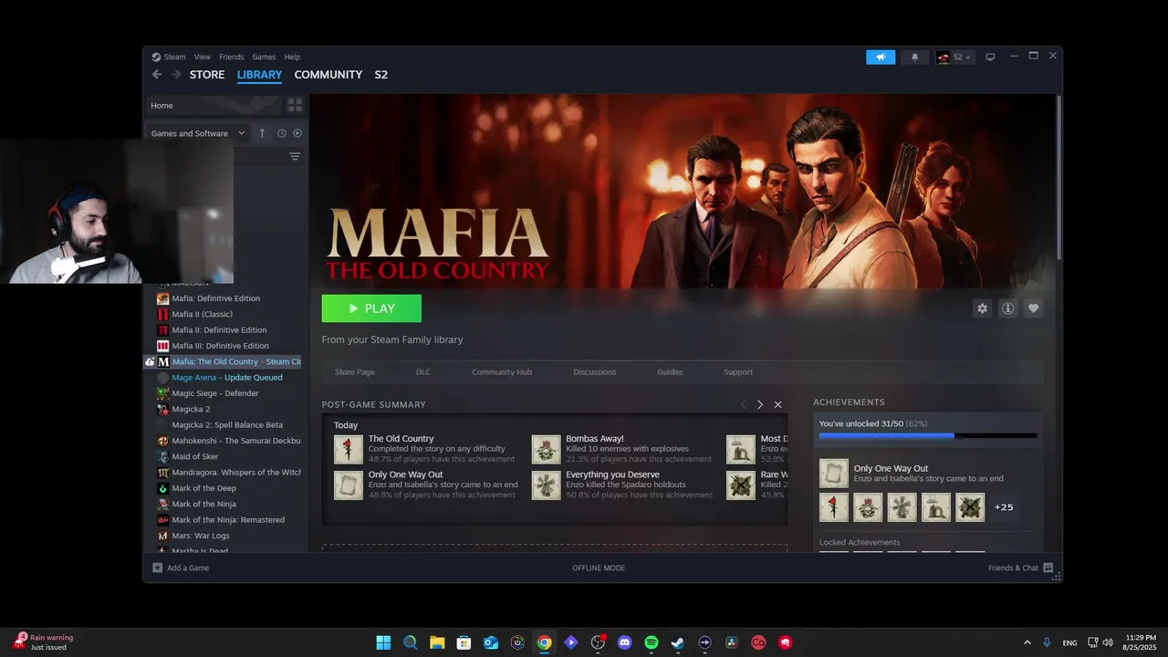
Task: Open the Discussions link
Action: (x=594, y=372)
